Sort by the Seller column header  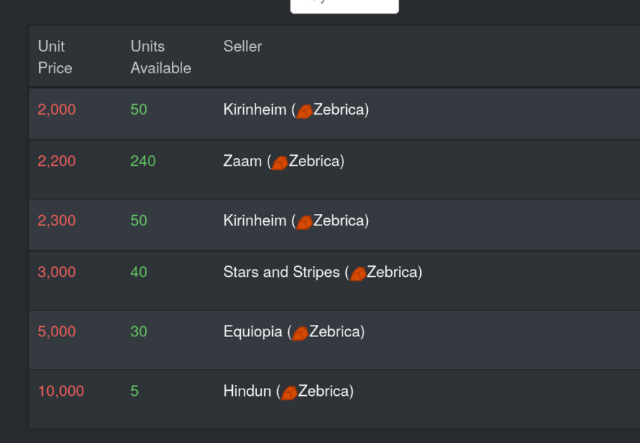tap(242, 46)
